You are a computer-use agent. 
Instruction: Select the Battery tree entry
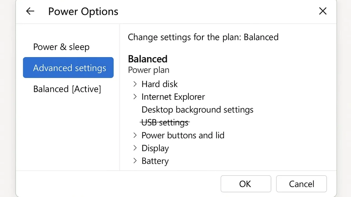155,161
